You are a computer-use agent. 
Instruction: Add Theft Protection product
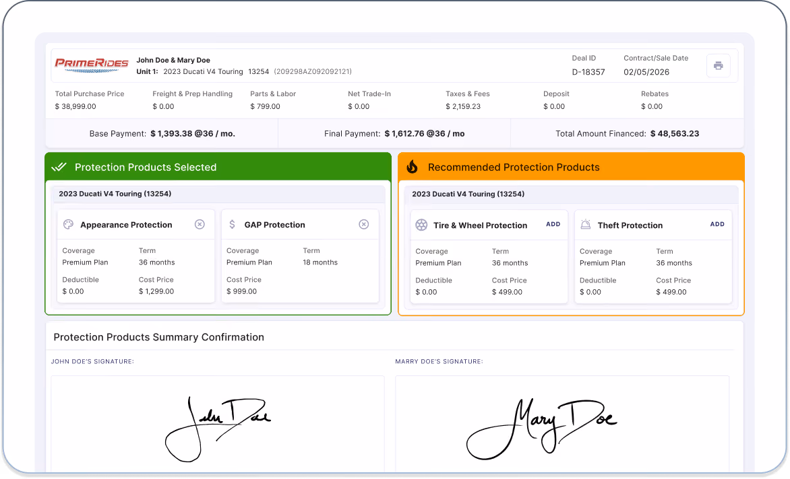[x=717, y=224]
